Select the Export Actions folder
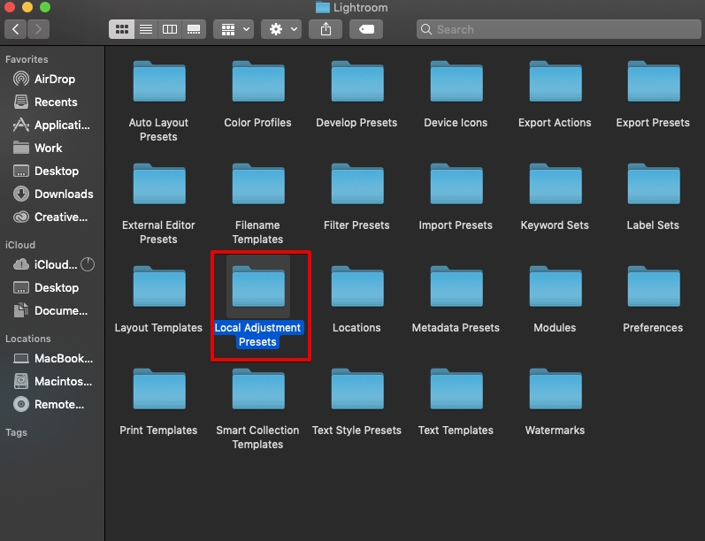This screenshot has height=541, width=705. point(556,81)
